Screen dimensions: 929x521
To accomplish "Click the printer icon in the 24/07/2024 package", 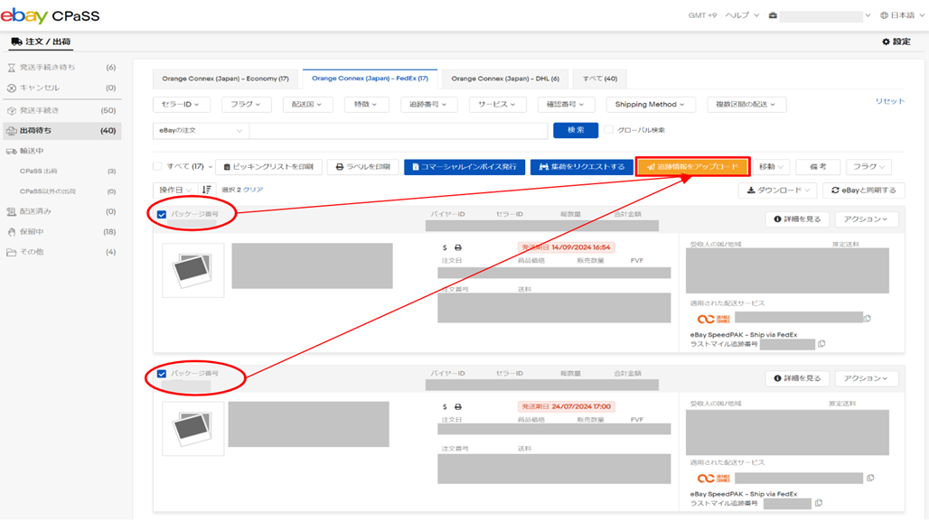I will pos(458,406).
